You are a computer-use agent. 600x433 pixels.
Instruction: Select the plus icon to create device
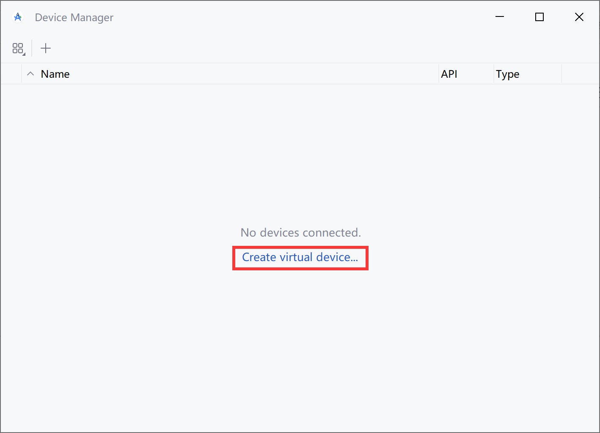click(x=45, y=48)
